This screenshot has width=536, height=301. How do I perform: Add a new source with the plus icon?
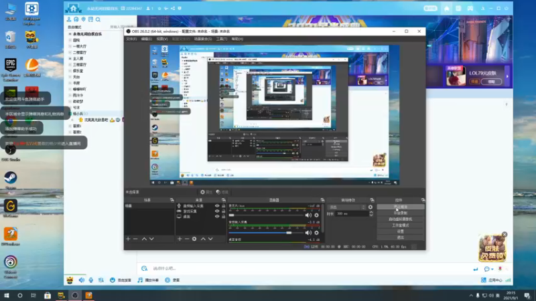coord(180,239)
